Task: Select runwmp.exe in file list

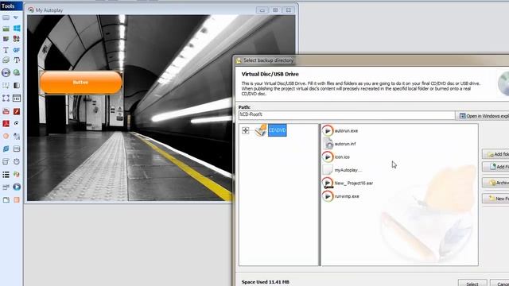Action: [347, 196]
